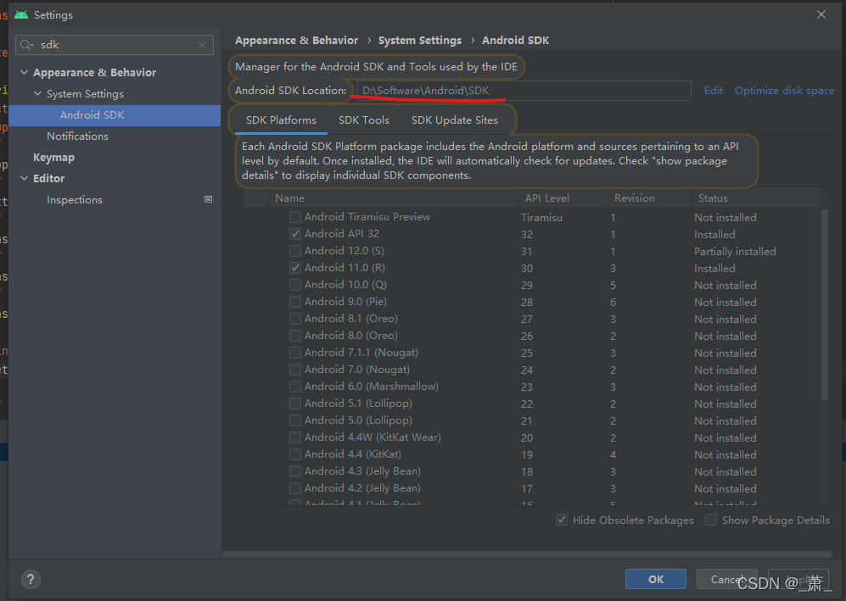Select the Android 5.1 (Lollipop) row
Screen dimensions: 846x601
(531, 403)
